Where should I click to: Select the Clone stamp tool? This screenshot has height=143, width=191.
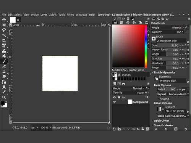[x=4, y=71]
